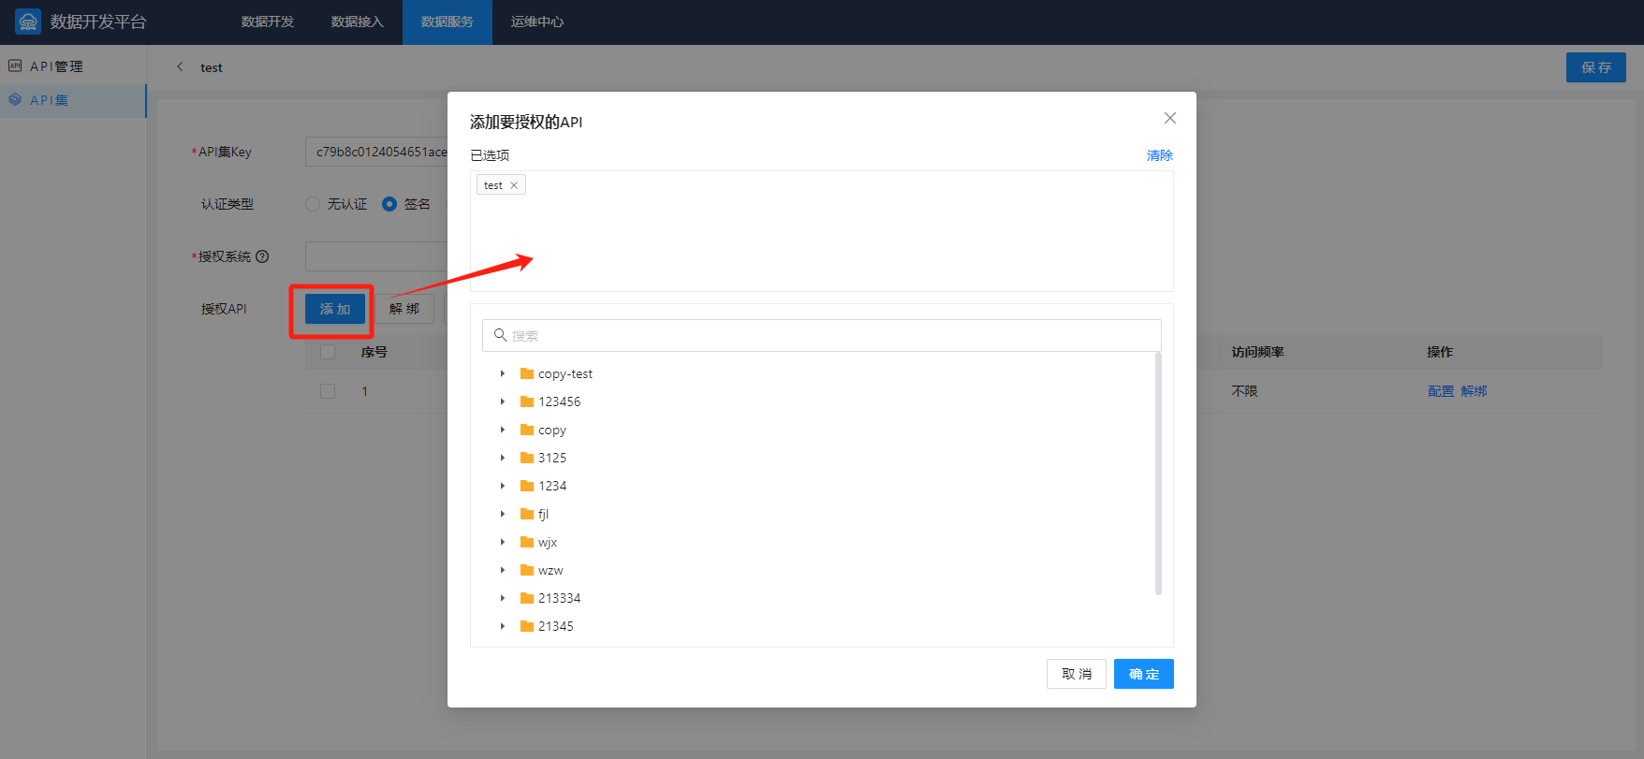Select the copy-test folder icon
The width and height of the screenshot is (1644, 759).
[x=527, y=373]
